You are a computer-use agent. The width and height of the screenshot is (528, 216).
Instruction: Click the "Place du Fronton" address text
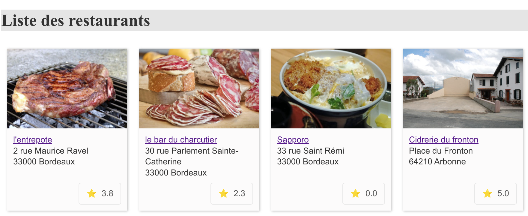[441, 151]
